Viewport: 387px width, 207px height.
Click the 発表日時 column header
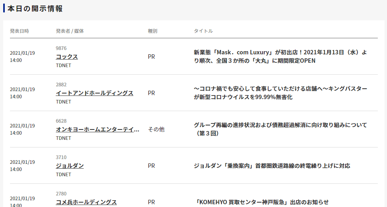pyautogui.click(x=20, y=31)
